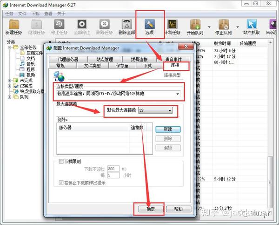The image size is (279, 225).
Task: Open the 关于 menu
Action: click(61, 14)
